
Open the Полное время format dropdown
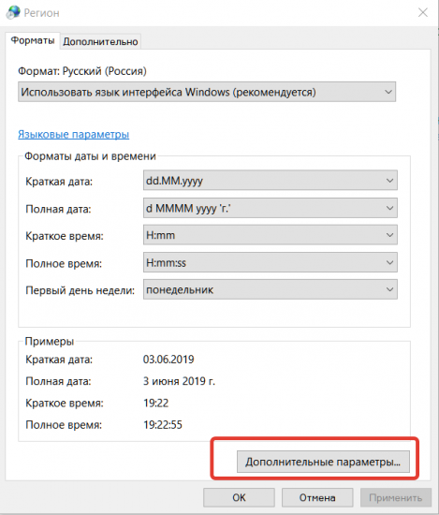[x=271, y=262]
